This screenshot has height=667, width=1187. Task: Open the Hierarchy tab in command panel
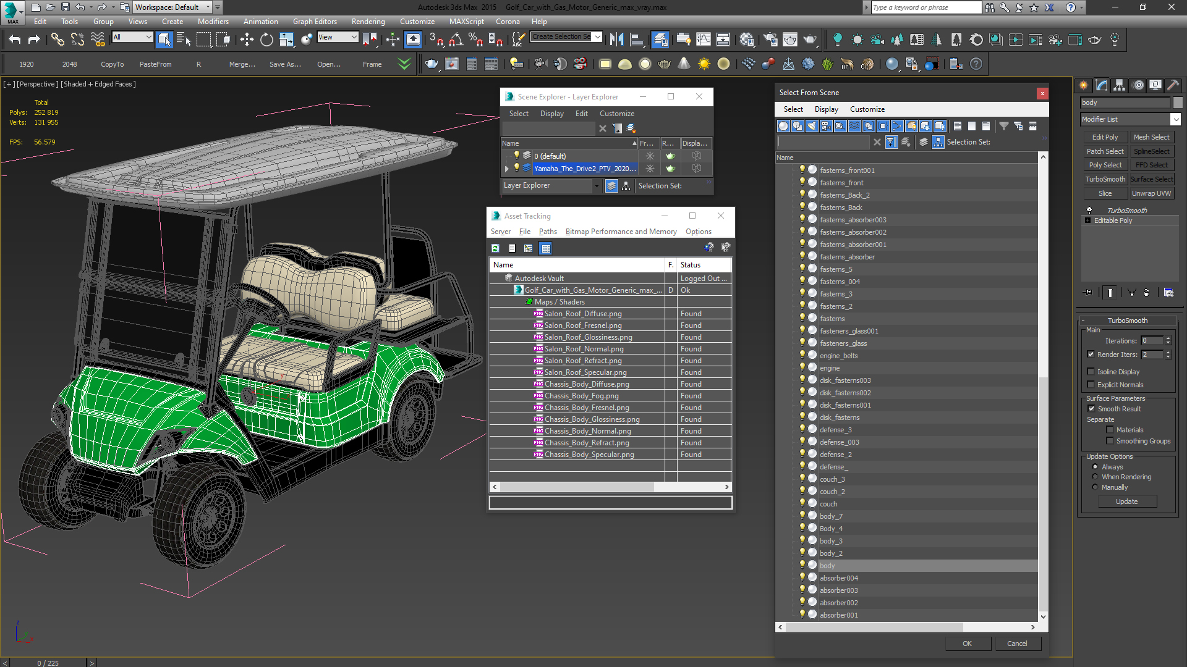pyautogui.click(x=1120, y=85)
